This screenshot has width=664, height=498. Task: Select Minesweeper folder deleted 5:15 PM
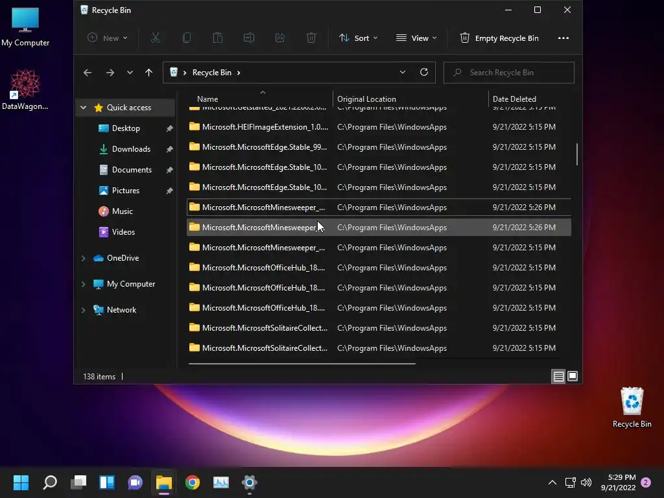pyautogui.click(x=379, y=247)
